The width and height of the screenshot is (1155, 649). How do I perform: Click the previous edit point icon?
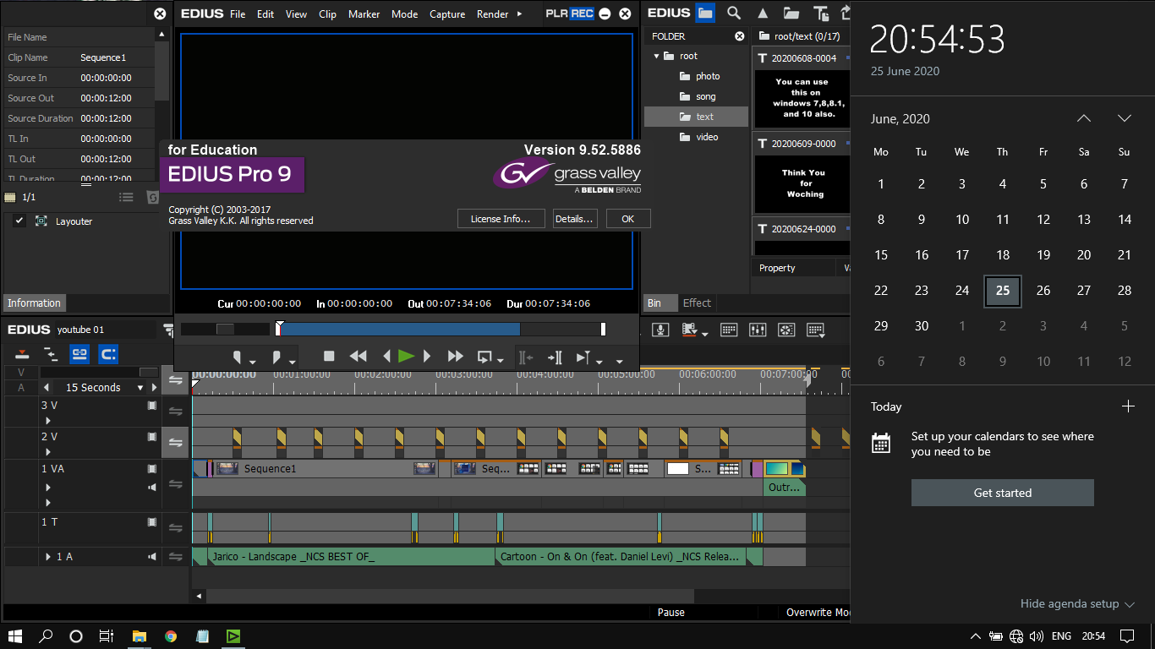tap(526, 357)
